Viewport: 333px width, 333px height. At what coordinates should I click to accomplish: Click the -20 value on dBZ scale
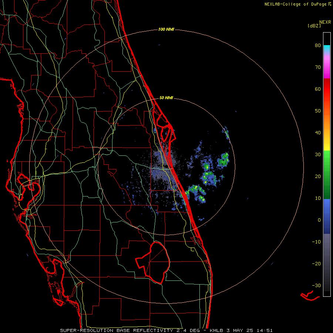[x=316, y=264]
